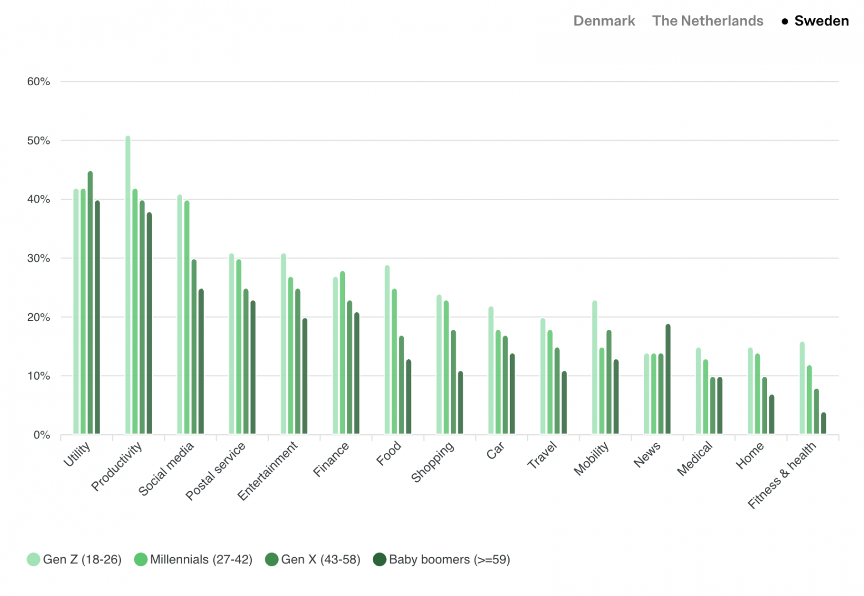The image size is (864, 596).
Task: Click the Baby boomers dark green legend dot
Action: coord(379,559)
